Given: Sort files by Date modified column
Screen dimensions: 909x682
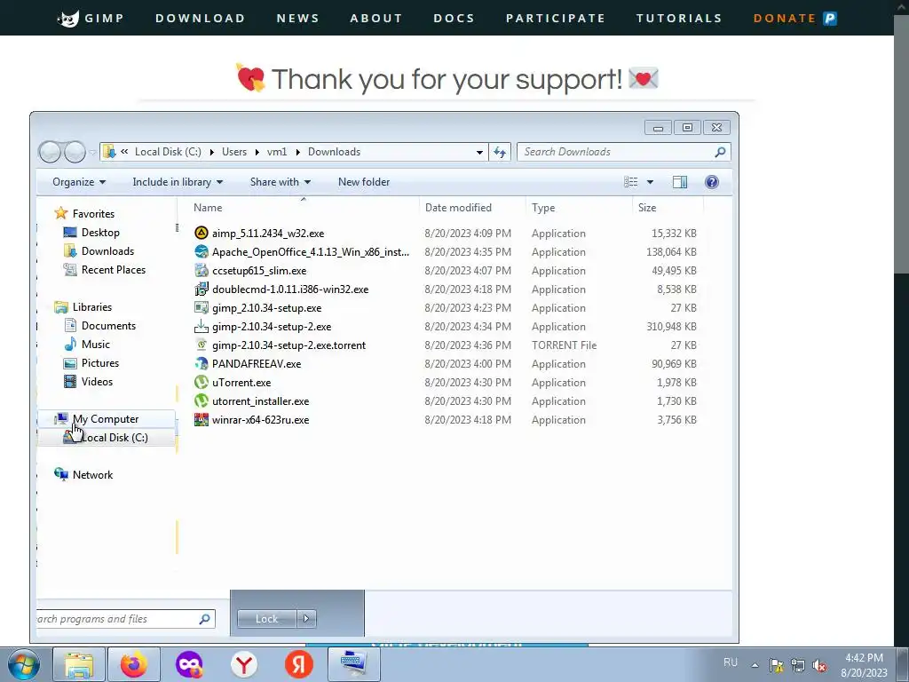Looking at the screenshot, I should tap(458, 208).
